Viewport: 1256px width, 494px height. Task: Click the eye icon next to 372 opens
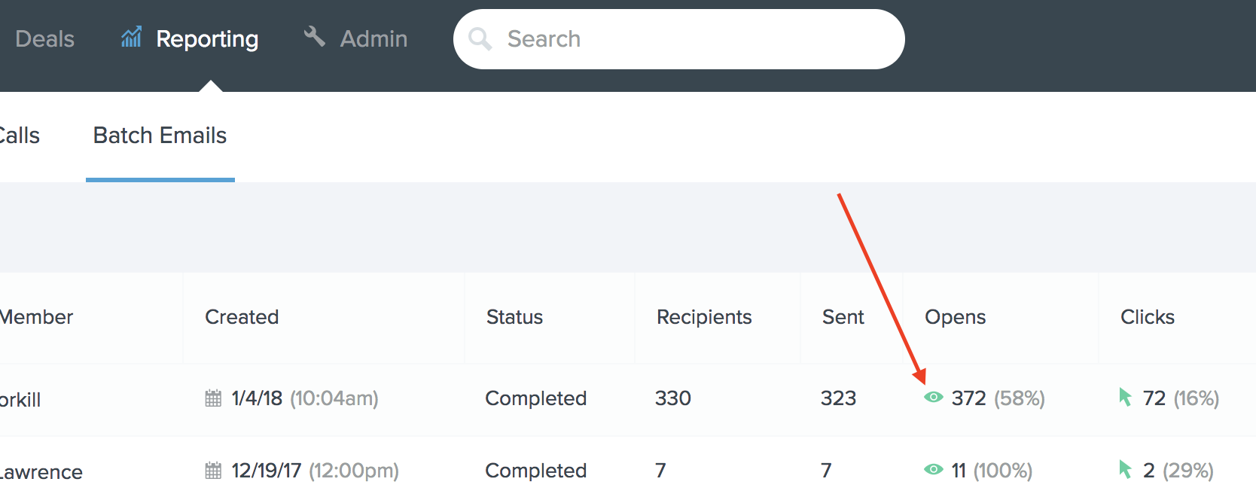934,397
